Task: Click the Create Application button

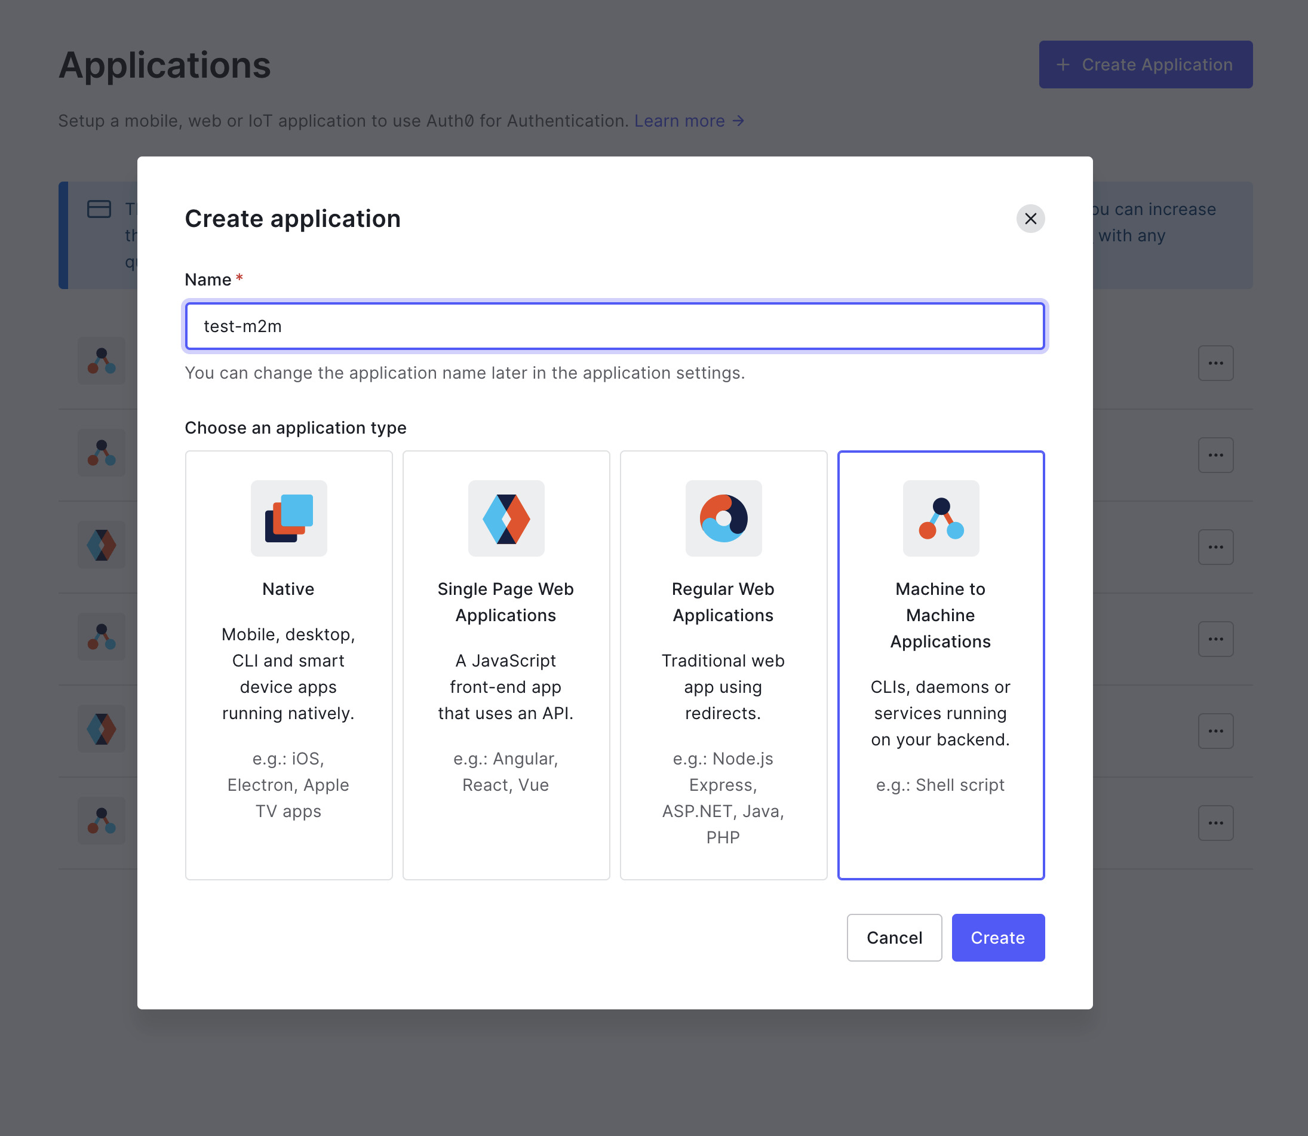Action: (1145, 64)
